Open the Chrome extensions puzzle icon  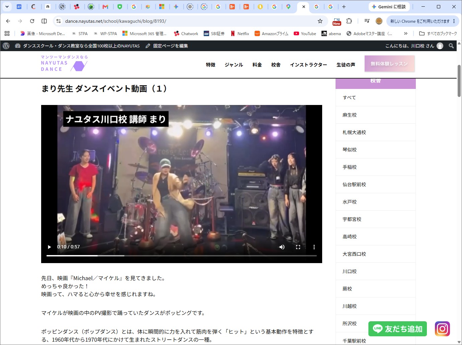[349, 21]
